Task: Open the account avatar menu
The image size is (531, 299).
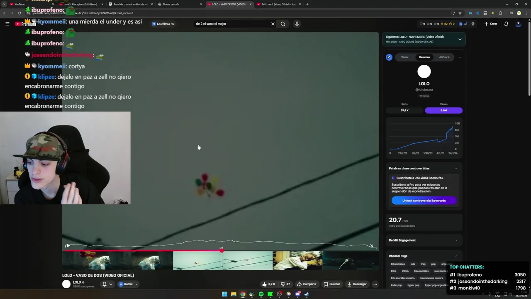Action: tap(519, 24)
